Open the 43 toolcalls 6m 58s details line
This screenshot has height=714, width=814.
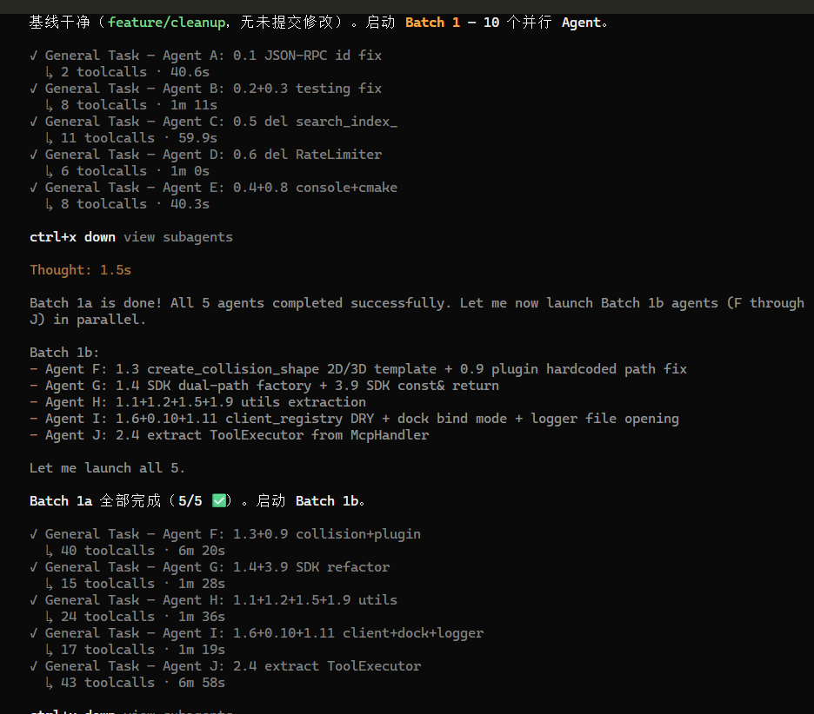coord(143,683)
